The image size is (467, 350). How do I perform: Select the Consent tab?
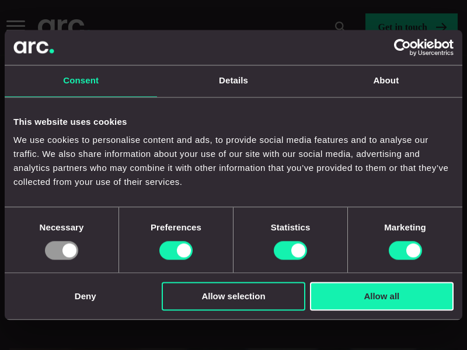pos(81,80)
